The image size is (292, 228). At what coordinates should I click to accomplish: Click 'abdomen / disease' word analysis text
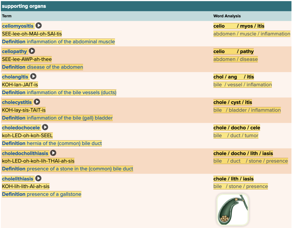pyautogui.click(x=235, y=59)
